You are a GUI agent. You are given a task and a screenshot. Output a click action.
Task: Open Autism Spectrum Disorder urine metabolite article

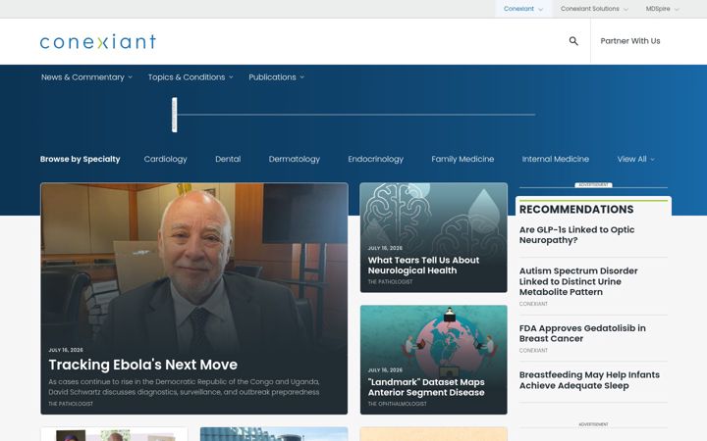tap(578, 281)
